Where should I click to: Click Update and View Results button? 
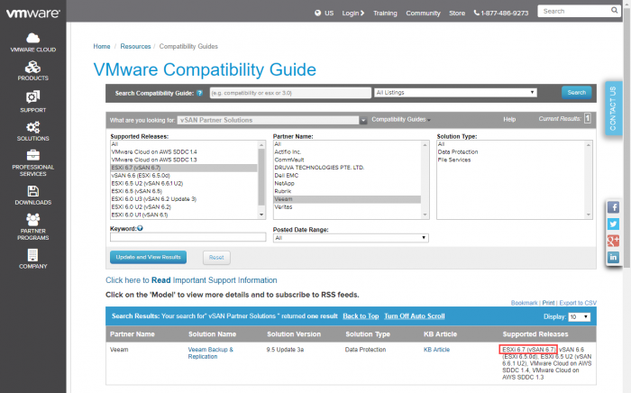click(x=148, y=257)
